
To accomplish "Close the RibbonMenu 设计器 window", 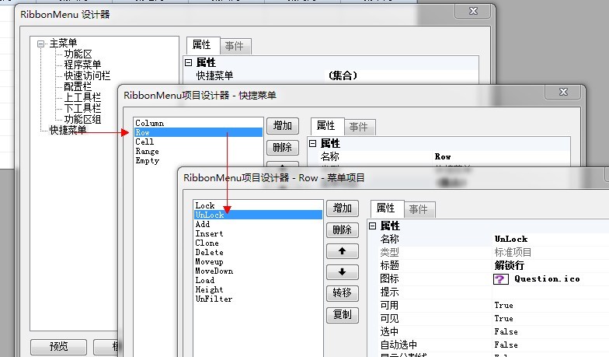I will [474, 11].
